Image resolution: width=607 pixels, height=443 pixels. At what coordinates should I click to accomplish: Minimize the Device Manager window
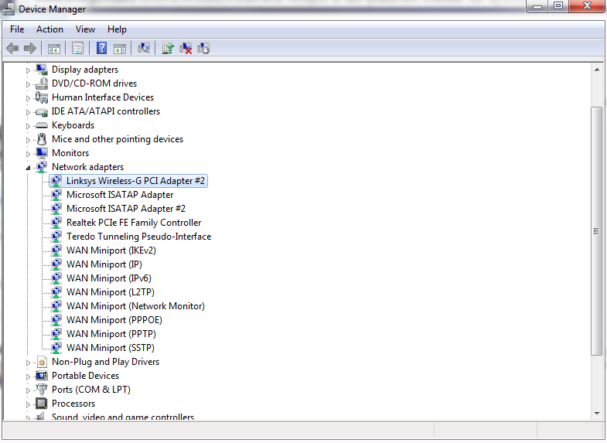pos(537,6)
